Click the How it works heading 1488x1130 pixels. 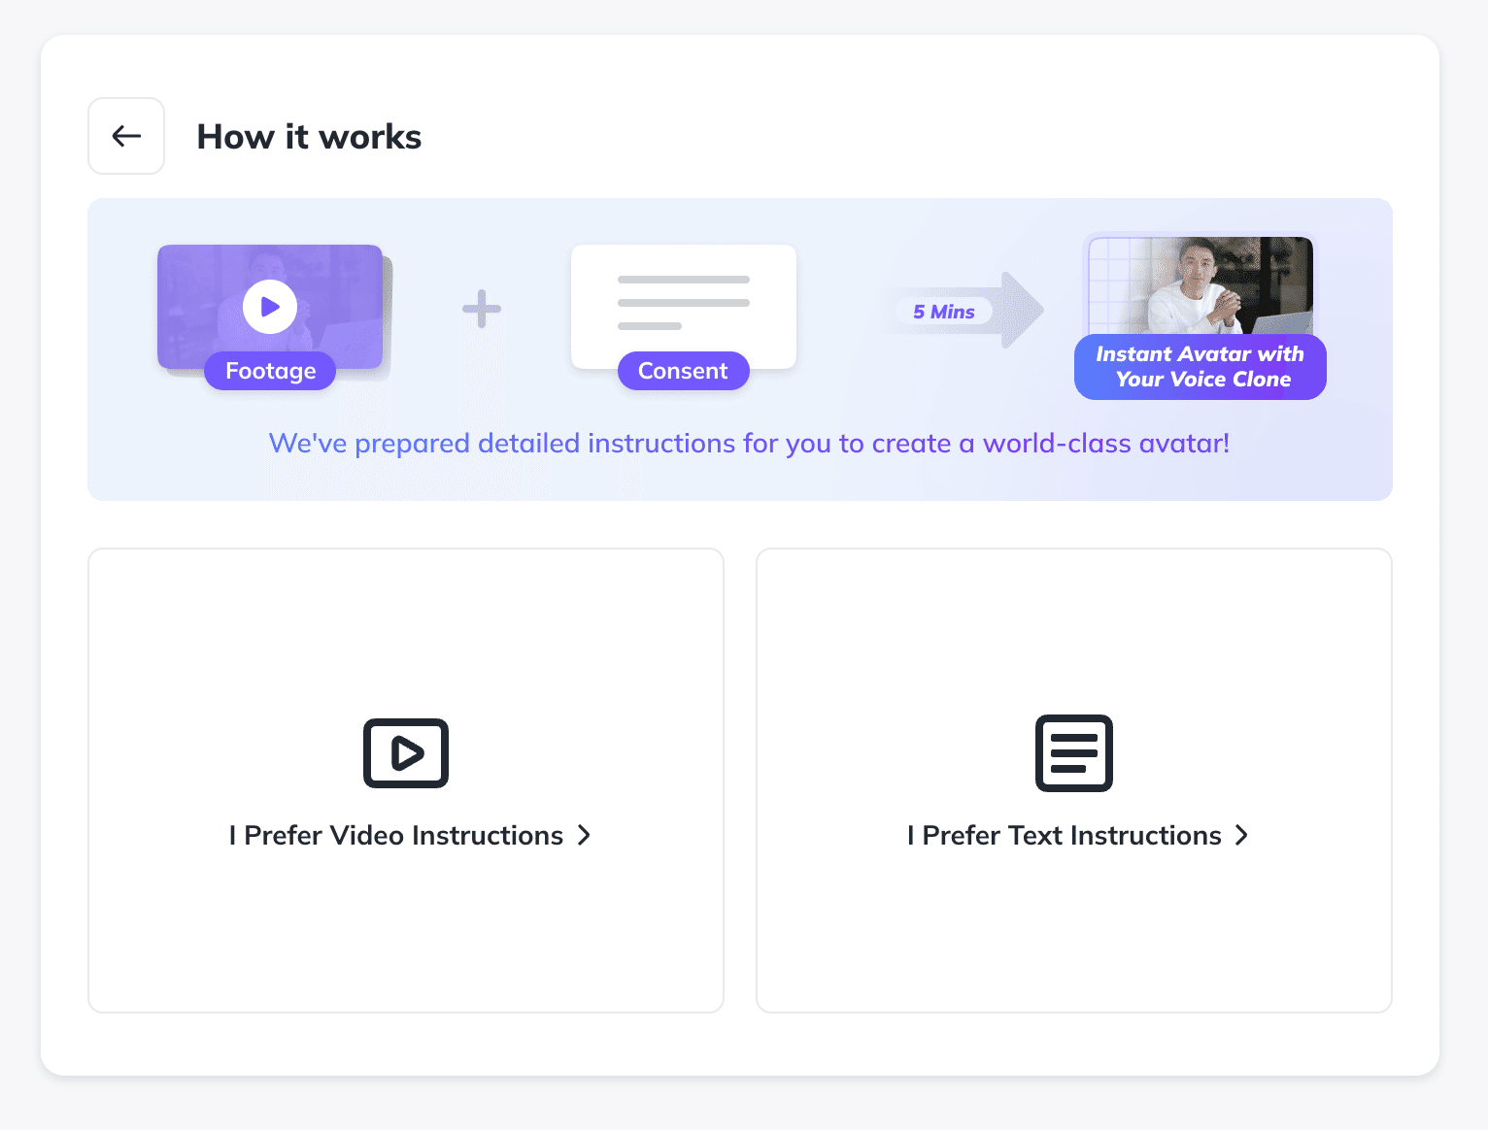click(x=309, y=137)
